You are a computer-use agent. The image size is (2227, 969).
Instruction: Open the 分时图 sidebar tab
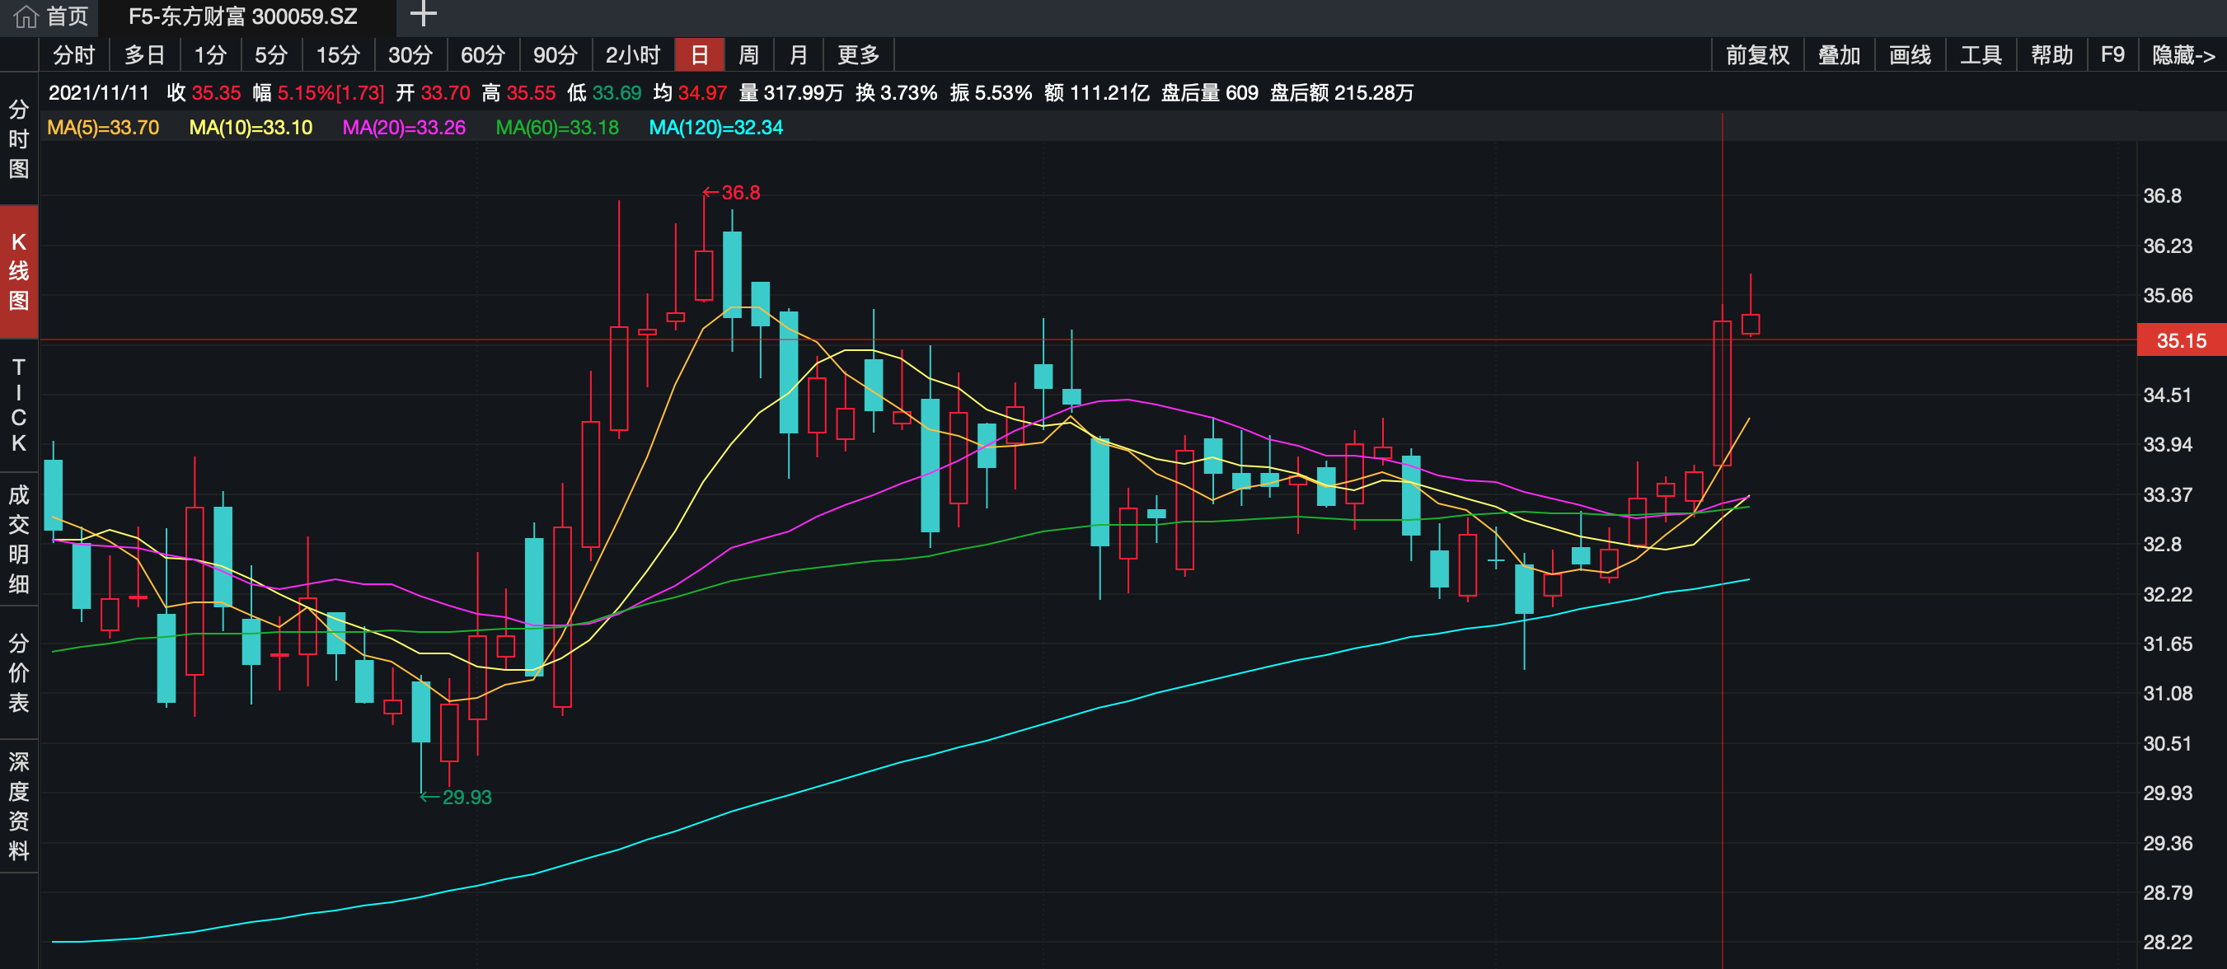18,138
